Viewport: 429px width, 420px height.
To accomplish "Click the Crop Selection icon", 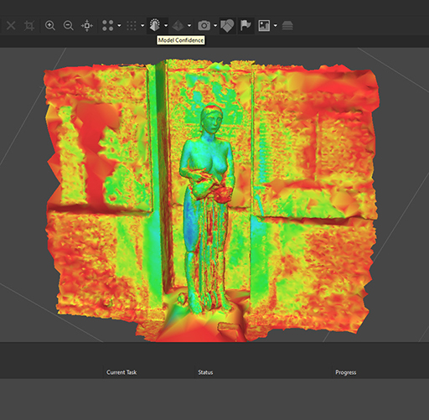I will (29, 26).
